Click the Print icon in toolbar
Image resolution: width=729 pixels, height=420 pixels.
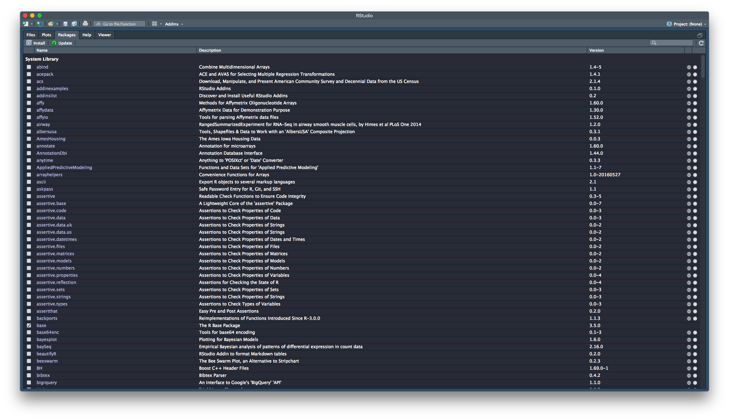(x=85, y=24)
